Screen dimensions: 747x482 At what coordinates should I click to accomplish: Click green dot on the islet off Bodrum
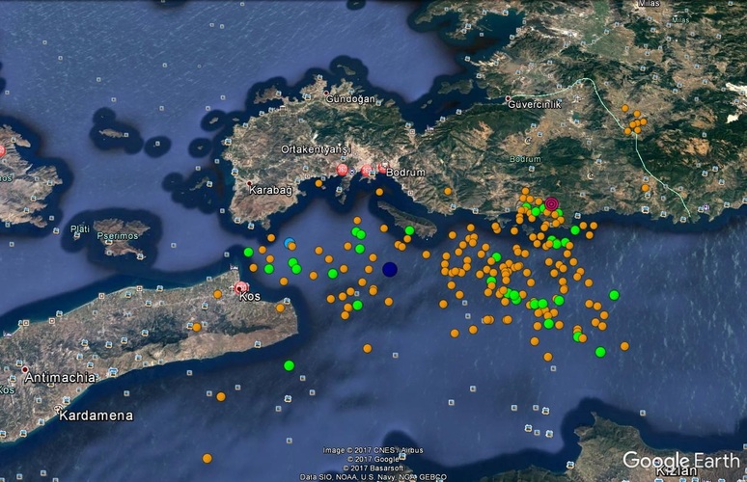[409, 230]
